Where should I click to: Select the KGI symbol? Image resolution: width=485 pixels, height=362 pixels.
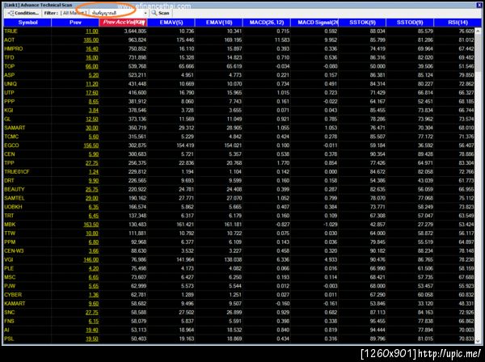pos(9,111)
